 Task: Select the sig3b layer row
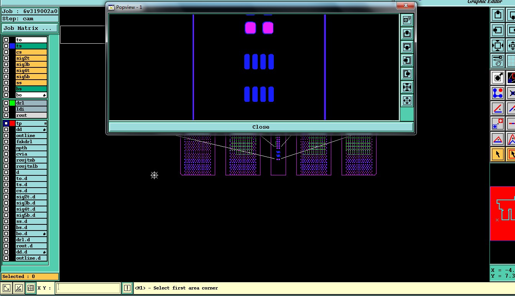[31, 64]
